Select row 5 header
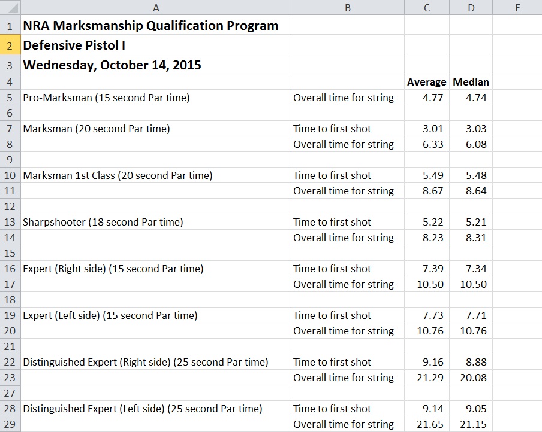Viewport: 542px width, 432px height. [x=10, y=98]
